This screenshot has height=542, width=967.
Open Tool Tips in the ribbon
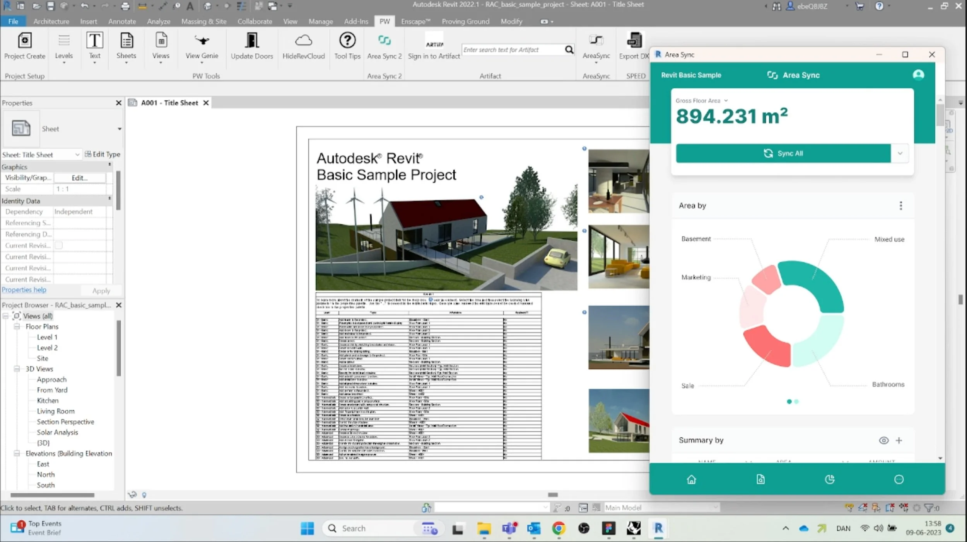(x=347, y=46)
